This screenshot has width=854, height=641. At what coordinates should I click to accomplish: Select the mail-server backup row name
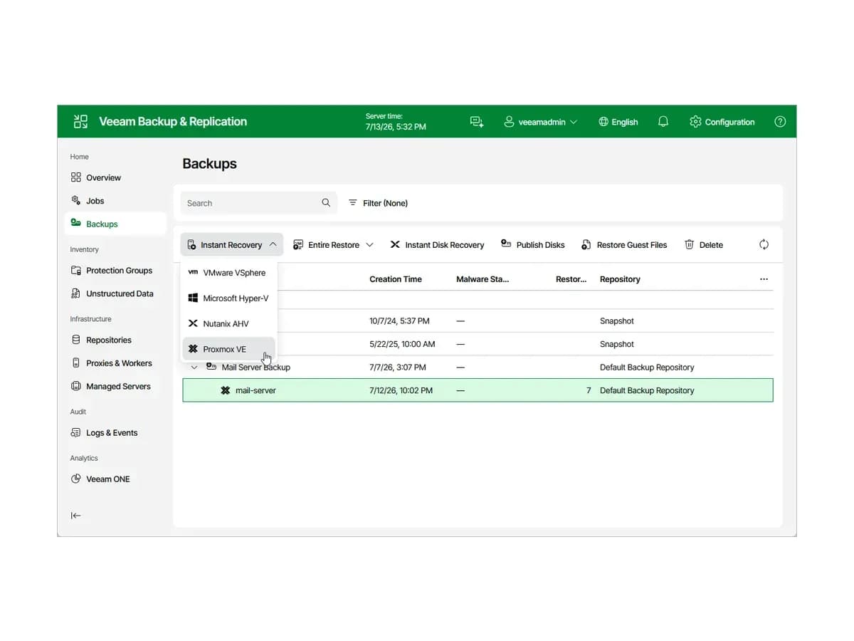[x=255, y=390]
